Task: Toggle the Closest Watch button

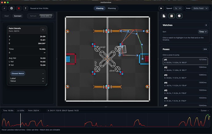Action: [18, 73]
